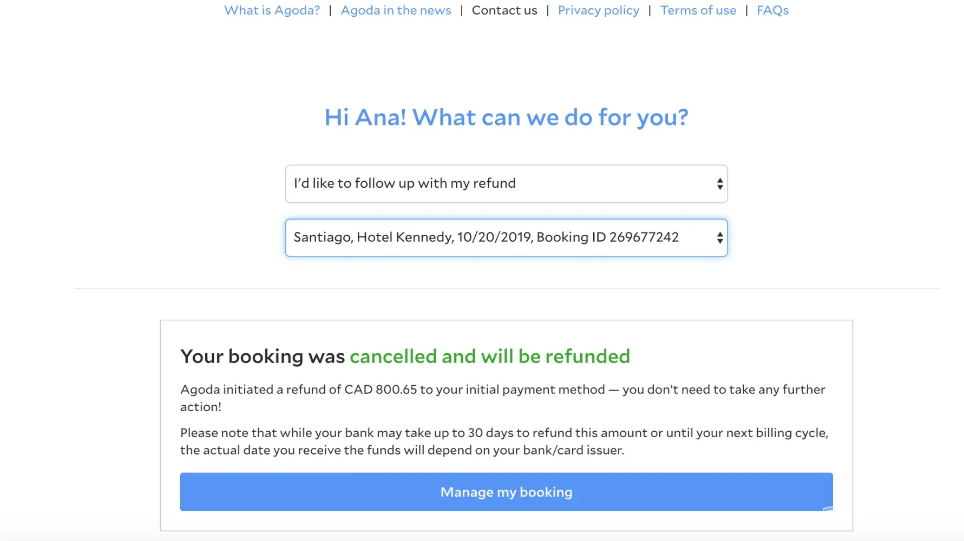Click the "Your booking was" heading text
This screenshot has width=964, height=541.
click(x=263, y=357)
